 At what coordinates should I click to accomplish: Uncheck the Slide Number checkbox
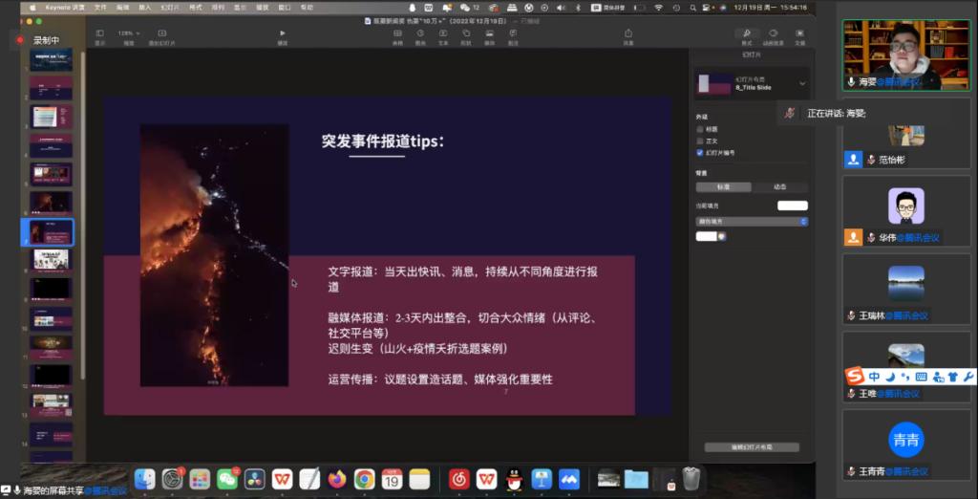(700, 153)
